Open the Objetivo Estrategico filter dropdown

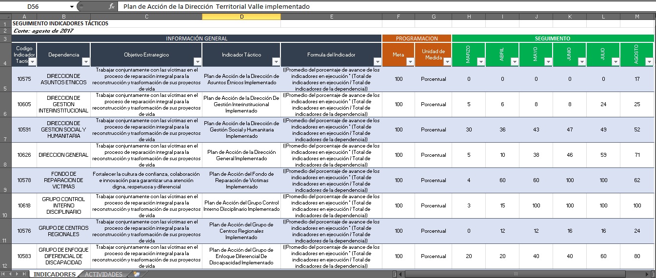coord(198,62)
